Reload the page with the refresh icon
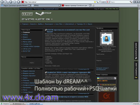Image resolution: width=140 pixels, height=105 pixels. click(11, 2)
